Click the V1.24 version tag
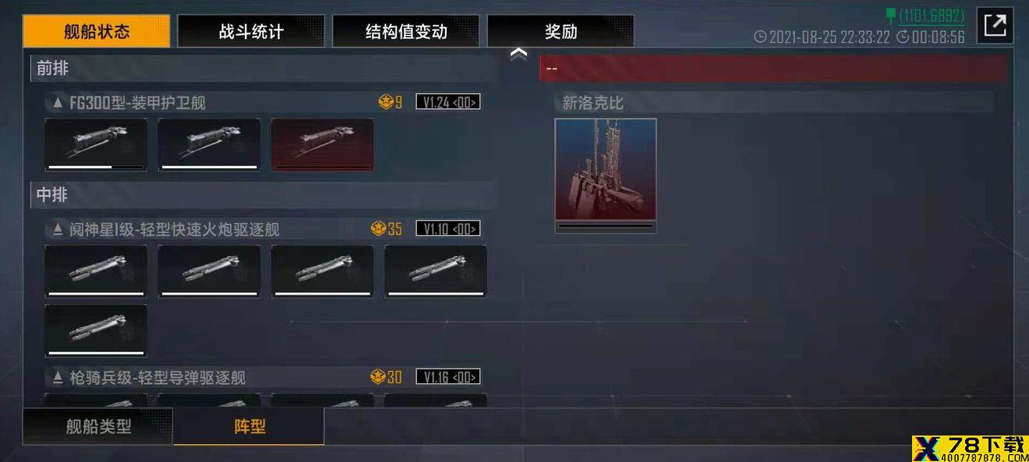 click(447, 102)
